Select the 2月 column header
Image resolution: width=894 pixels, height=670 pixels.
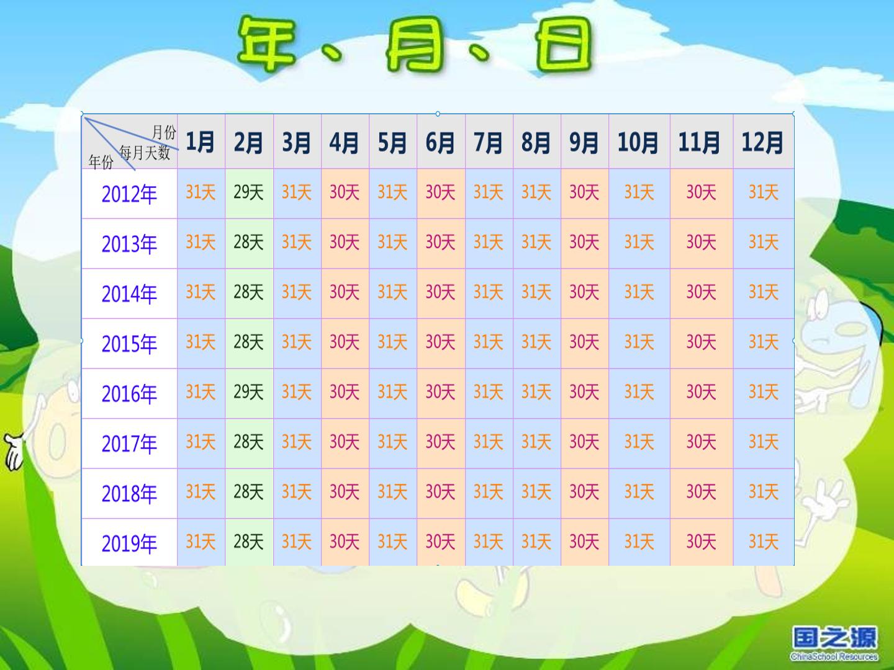pos(248,142)
